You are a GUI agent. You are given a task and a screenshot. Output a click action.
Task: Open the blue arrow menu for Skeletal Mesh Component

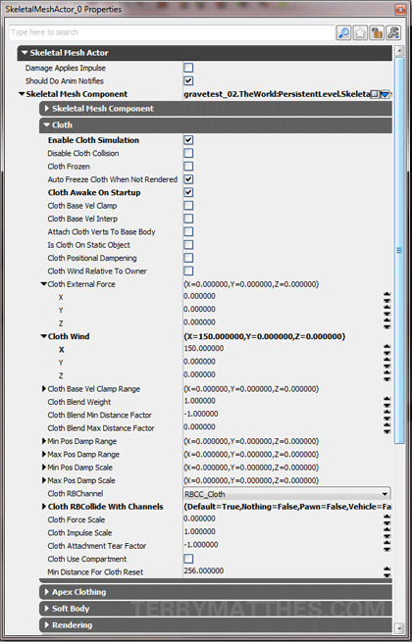pos(385,94)
